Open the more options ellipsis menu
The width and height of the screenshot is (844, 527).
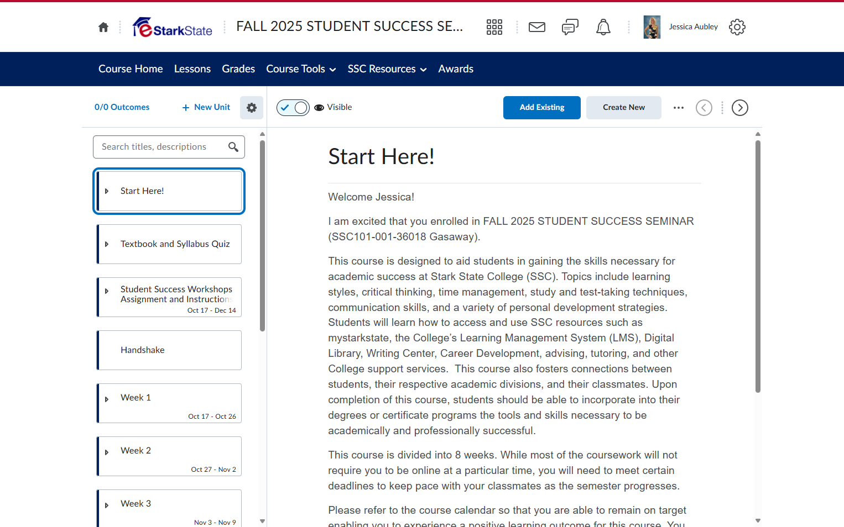tap(679, 108)
